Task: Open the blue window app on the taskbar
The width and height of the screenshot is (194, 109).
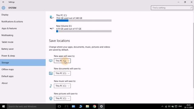Action: click(73, 106)
